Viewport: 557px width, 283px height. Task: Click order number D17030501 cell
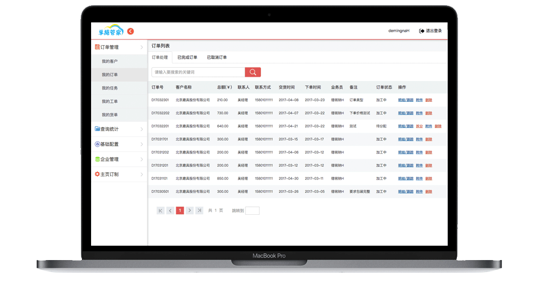160,192
